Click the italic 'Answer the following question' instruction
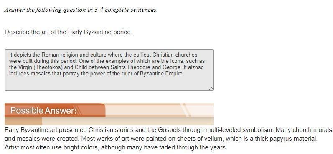Viewport: 333px width, 154px height. [81, 10]
